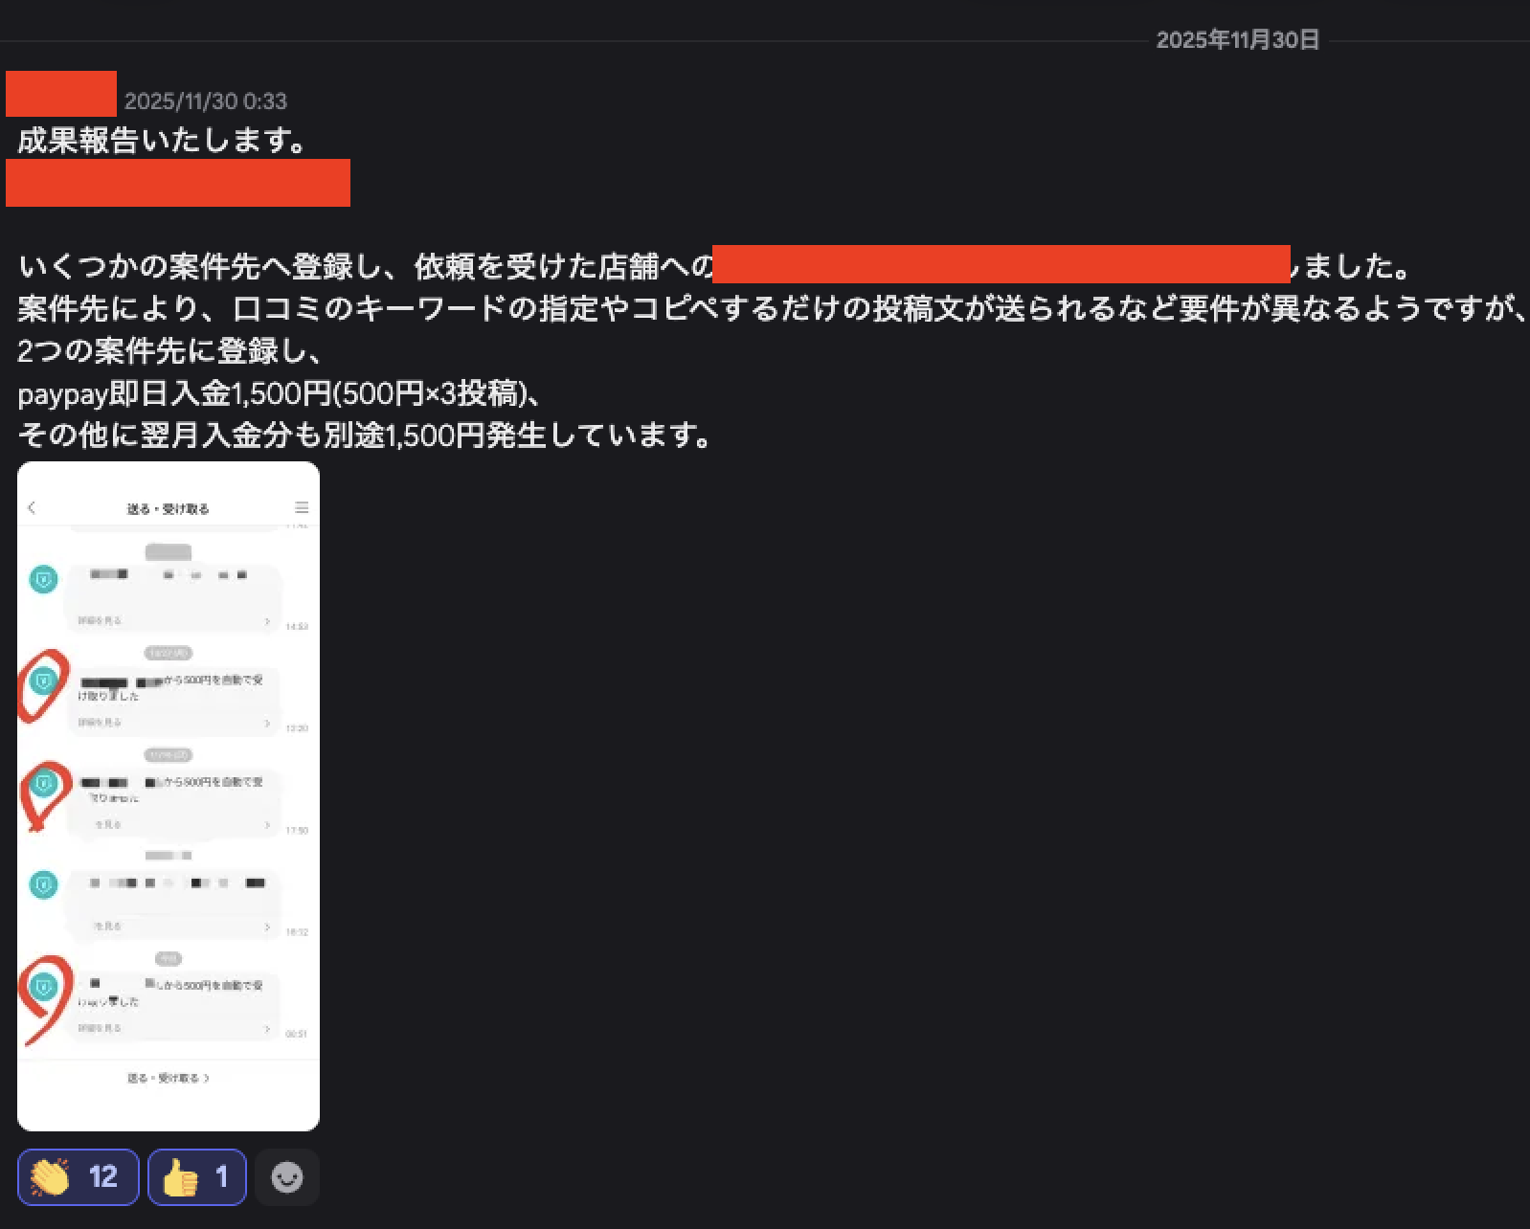Viewport: 1530px width, 1229px height.
Task: Click the 送る・受け取る title at screenshot top
Action: 168,508
